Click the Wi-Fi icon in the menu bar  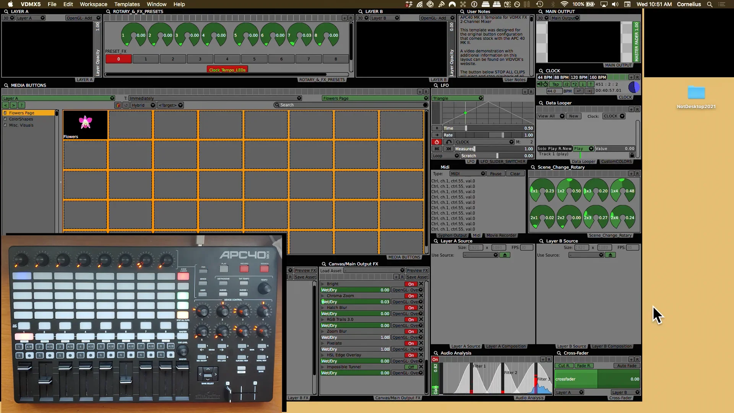pos(565,4)
